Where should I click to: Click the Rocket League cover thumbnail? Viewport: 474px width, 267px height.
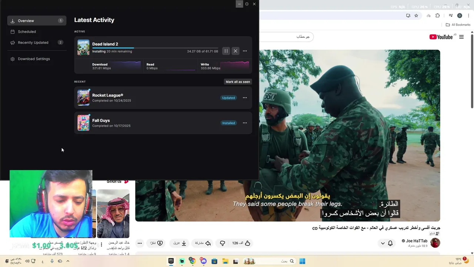click(83, 98)
